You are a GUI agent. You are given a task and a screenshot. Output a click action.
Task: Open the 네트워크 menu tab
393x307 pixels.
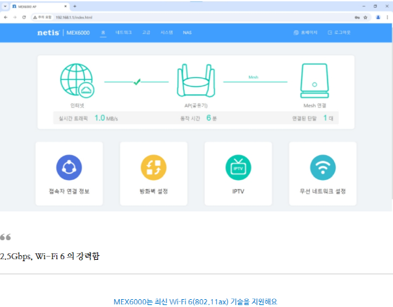point(123,33)
